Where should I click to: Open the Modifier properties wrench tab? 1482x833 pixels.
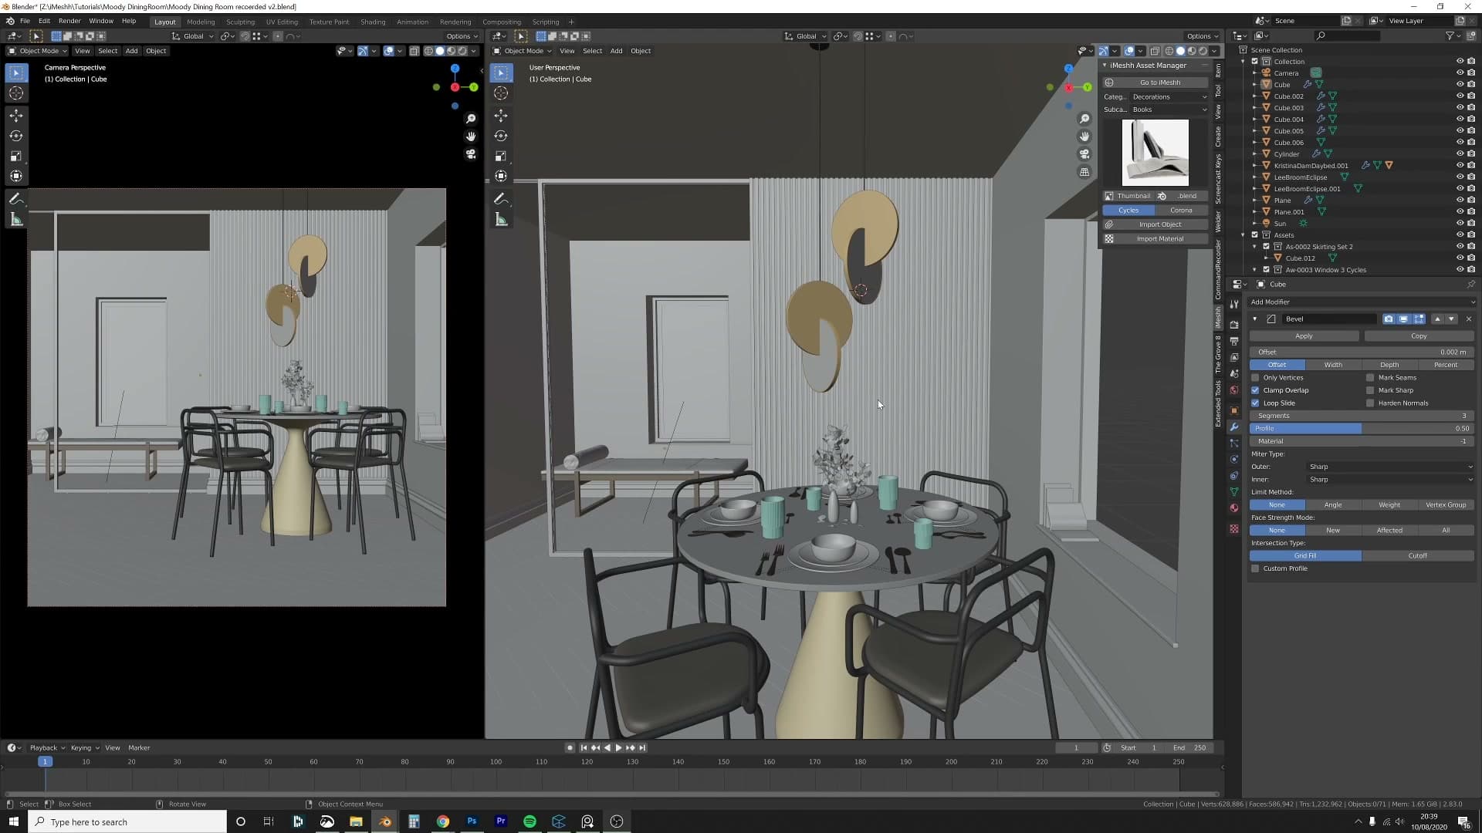[1234, 427]
